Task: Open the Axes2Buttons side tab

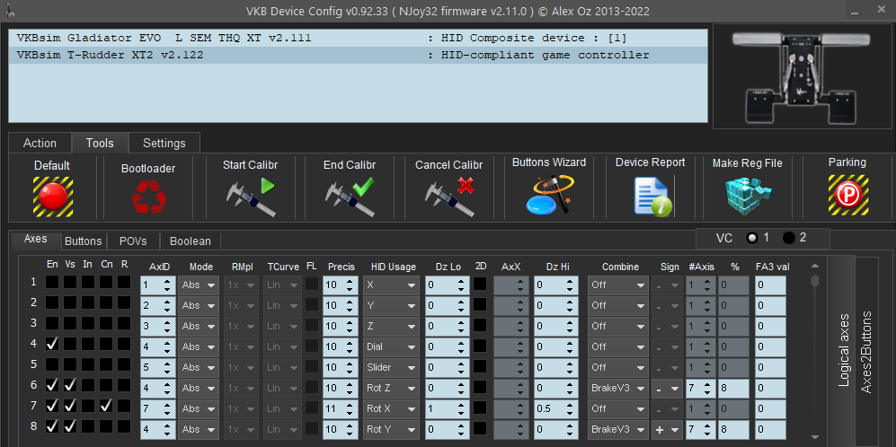Action: (x=867, y=352)
